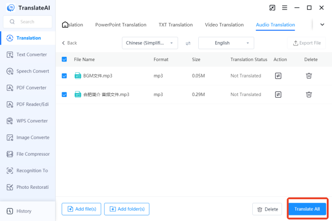Open File Compressor from the sidebar
This screenshot has height=221, width=332.
[x=28, y=154]
